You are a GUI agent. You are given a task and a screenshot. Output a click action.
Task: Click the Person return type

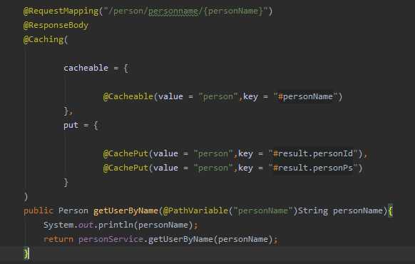73,210
